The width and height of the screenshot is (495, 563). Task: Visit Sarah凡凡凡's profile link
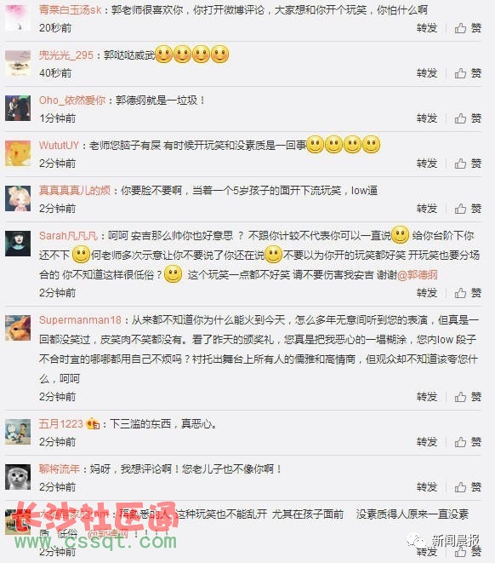click(68, 236)
